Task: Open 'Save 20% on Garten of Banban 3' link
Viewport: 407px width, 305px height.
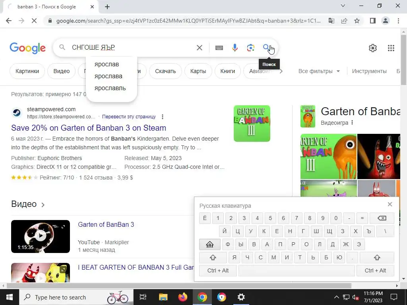Action: (89, 128)
